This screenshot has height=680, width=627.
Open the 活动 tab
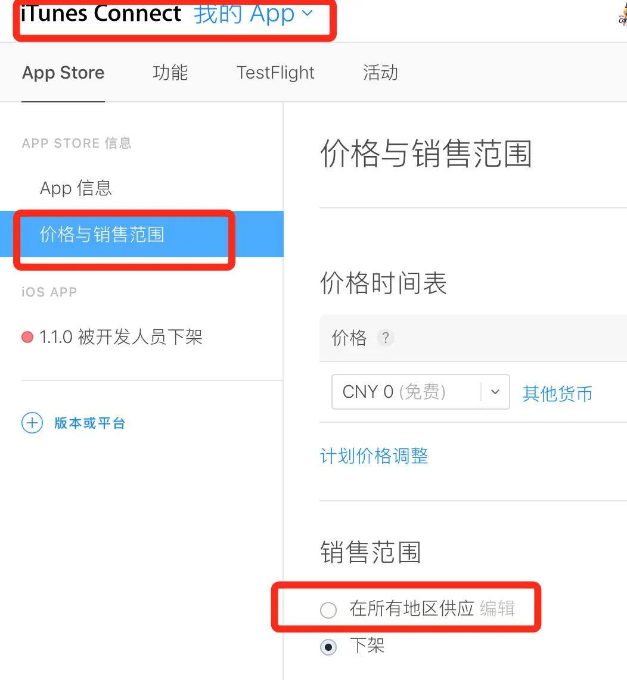(380, 73)
